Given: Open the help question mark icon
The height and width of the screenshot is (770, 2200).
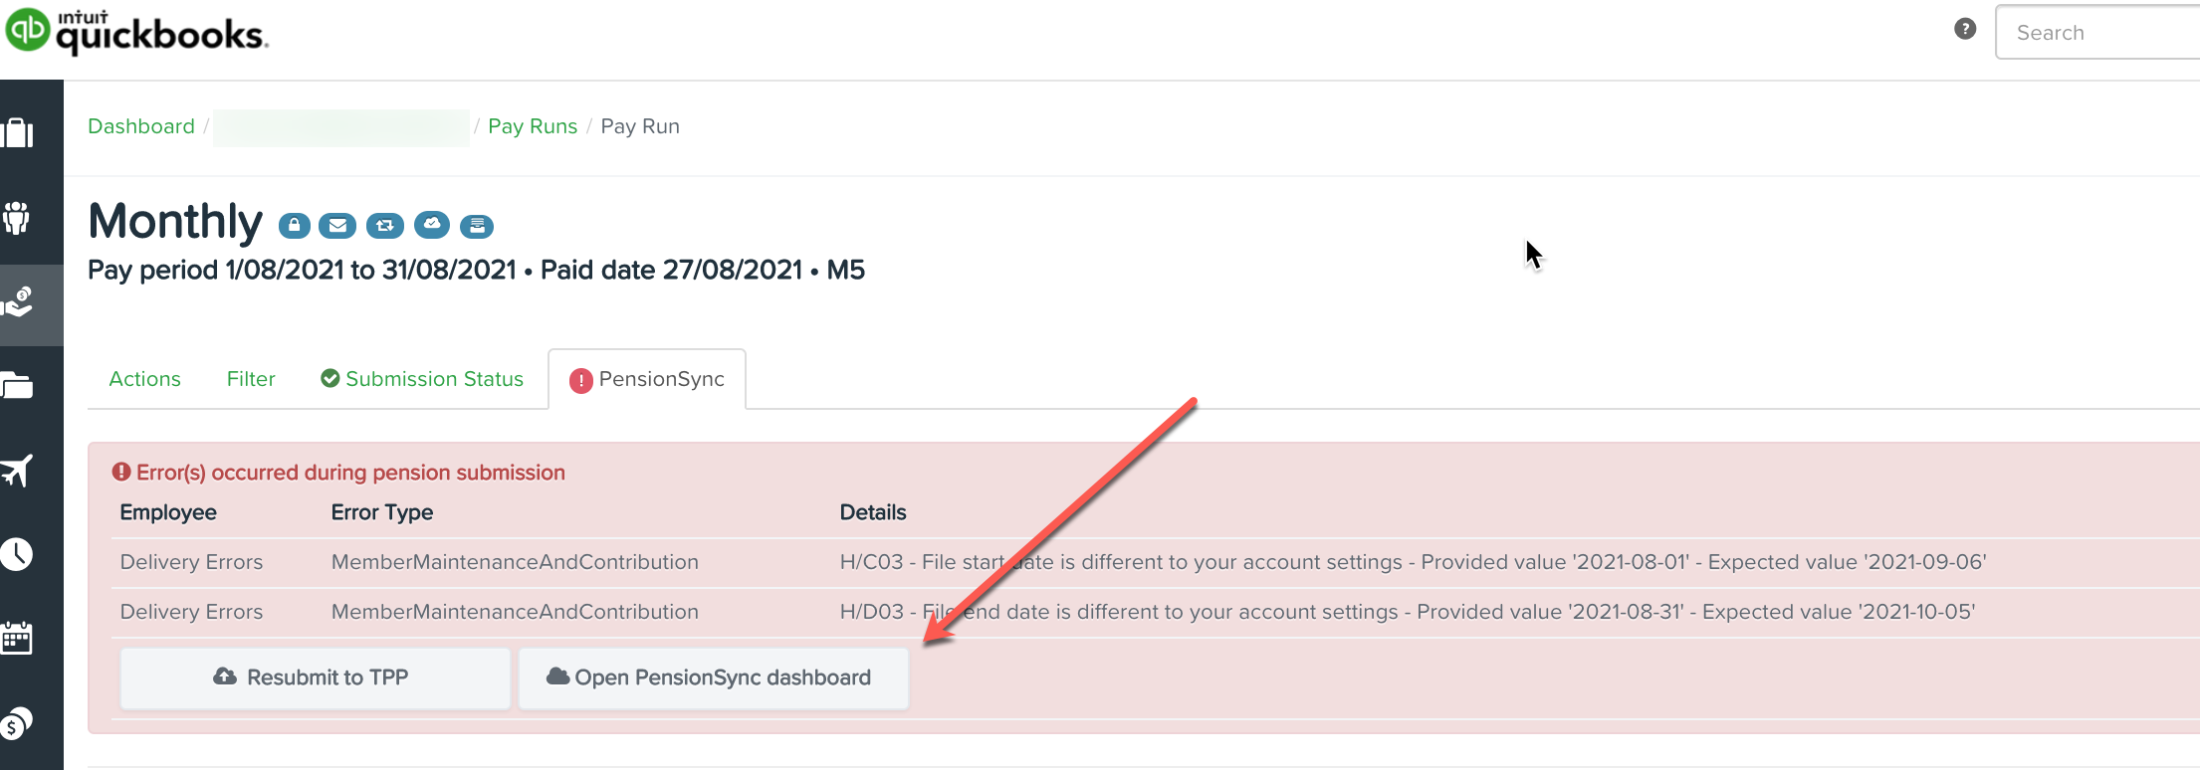Looking at the screenshot, I should (x=1965, y=29).
